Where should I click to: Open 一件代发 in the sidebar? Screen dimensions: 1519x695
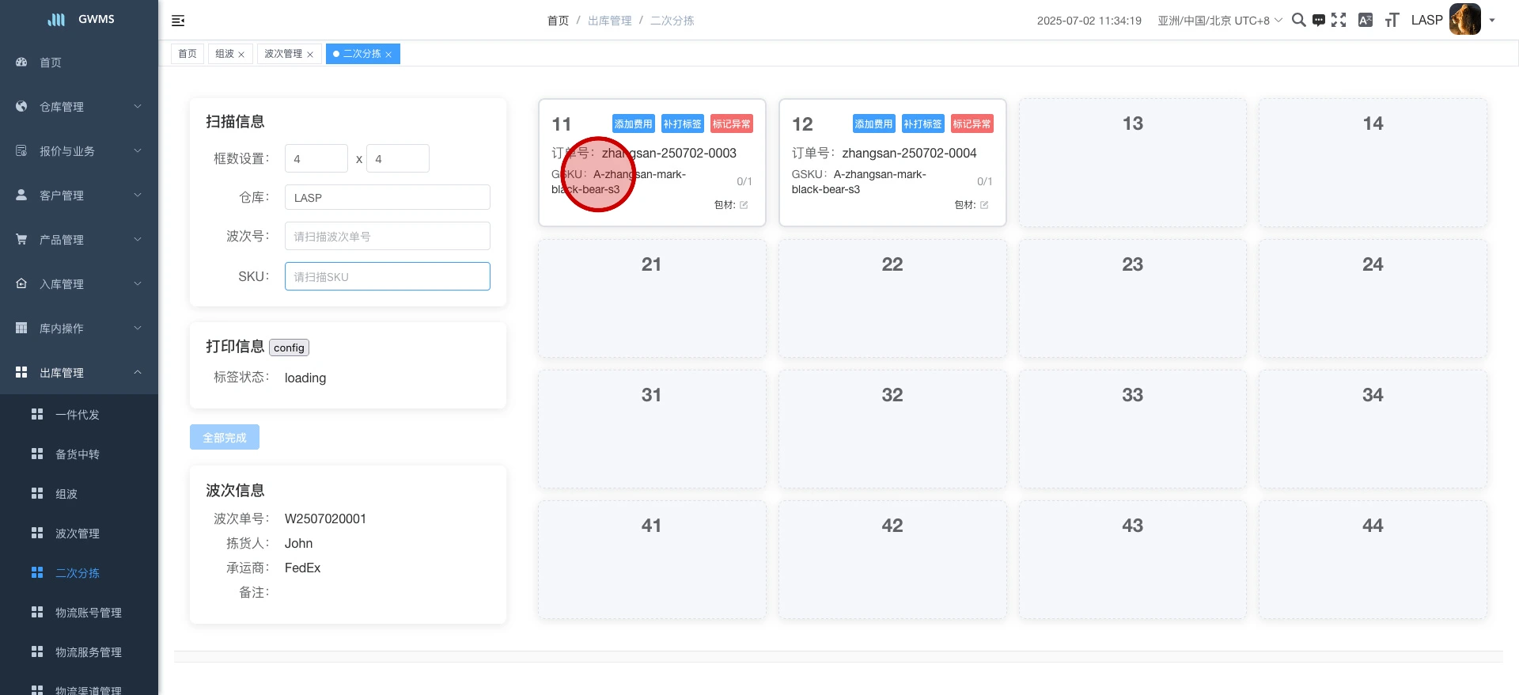click(78, 415)
